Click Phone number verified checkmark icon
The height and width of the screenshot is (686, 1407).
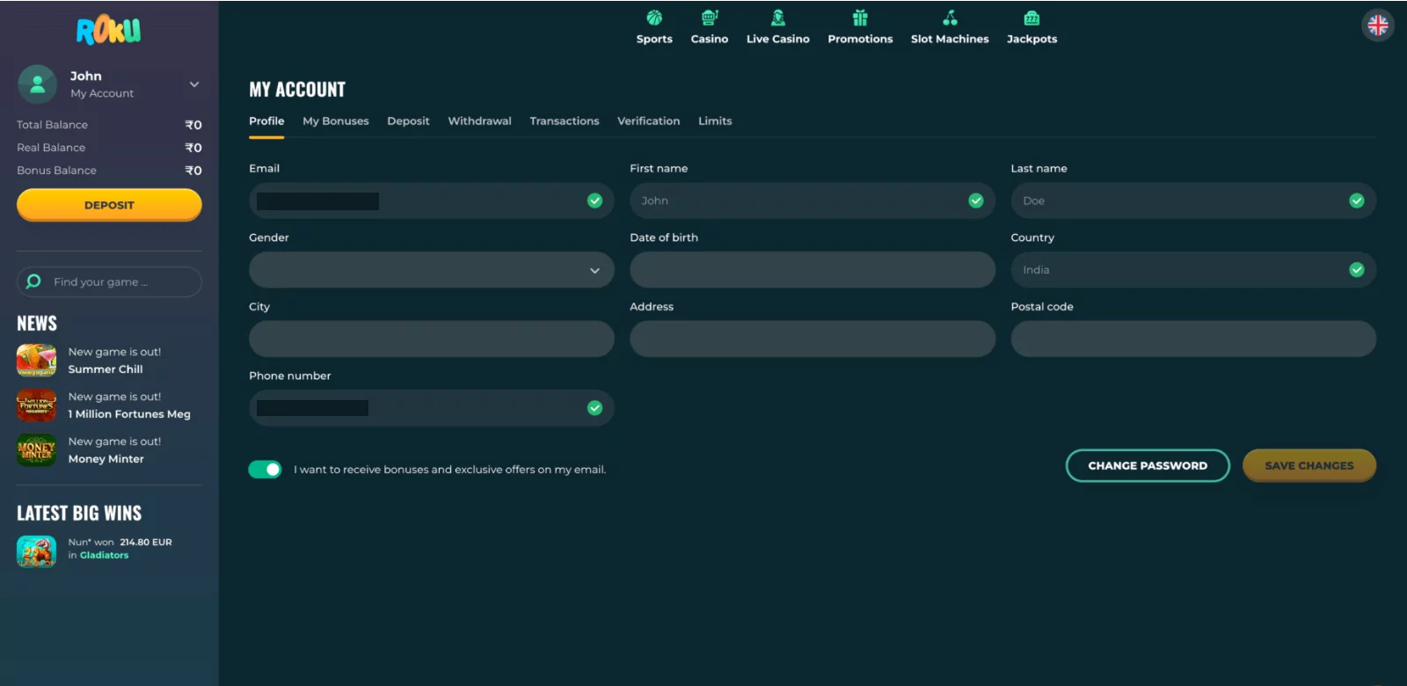[595, 408]
